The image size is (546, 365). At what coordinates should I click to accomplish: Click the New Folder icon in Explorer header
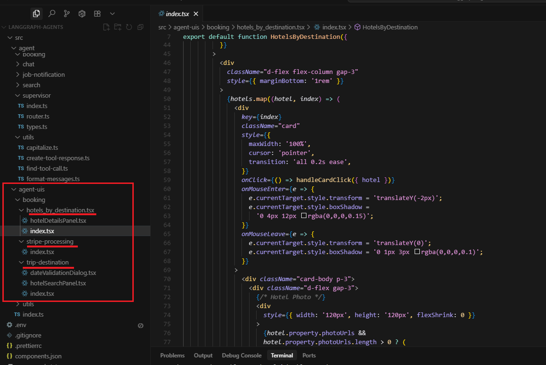coord(118,27)
